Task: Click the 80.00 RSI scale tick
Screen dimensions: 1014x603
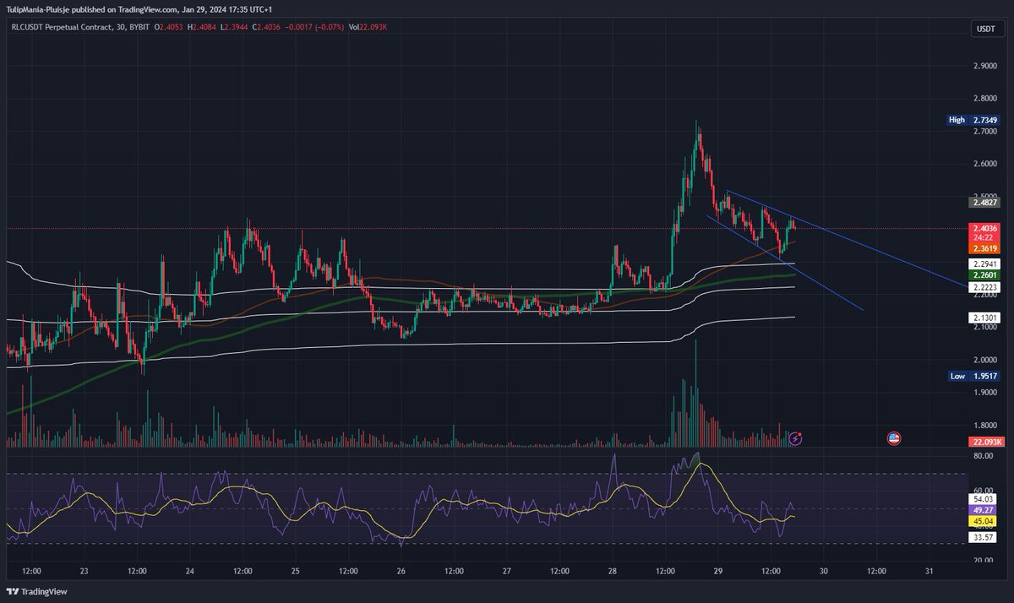Action: click(x=982, y=456)
